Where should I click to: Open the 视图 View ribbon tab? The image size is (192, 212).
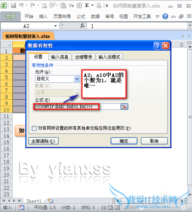[124, 16]
